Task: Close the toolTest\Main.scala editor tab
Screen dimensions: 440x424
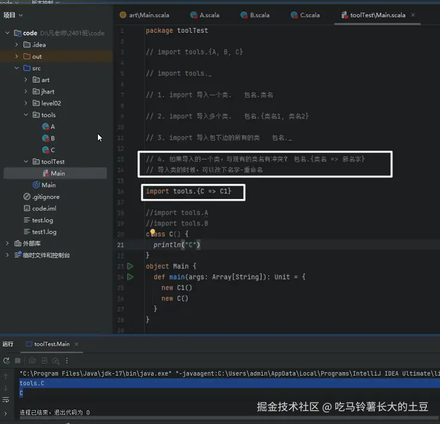Action: (x=413, y=15)
